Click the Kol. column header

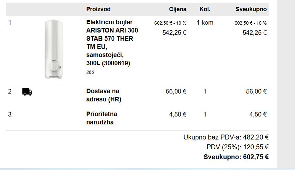pos(205,9)
